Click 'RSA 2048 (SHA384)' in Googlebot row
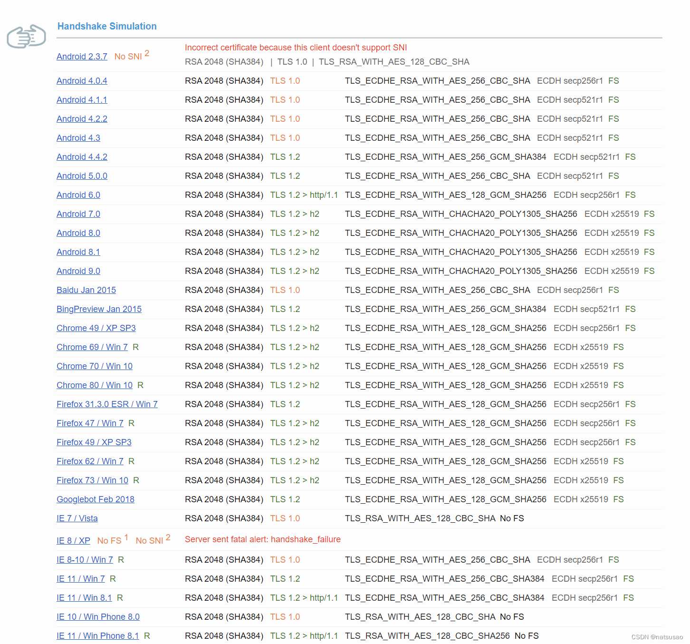The image size is (690, 644). point(224,499)
